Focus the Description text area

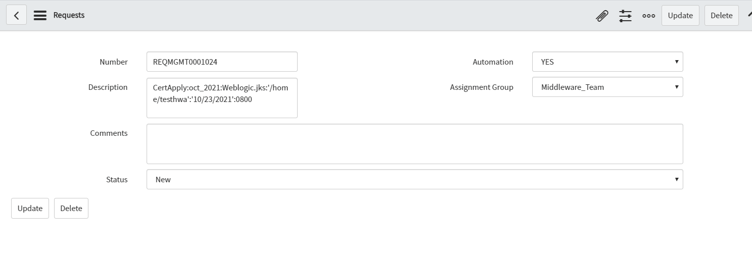pos(221,98)
